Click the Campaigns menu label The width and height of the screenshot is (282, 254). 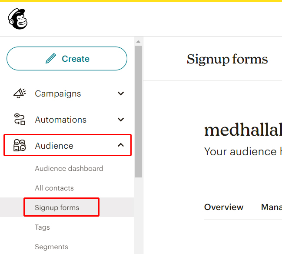point(58,94)
